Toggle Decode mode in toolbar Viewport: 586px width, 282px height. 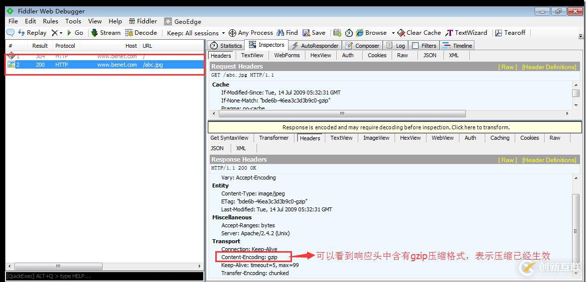tap(142, 33)
